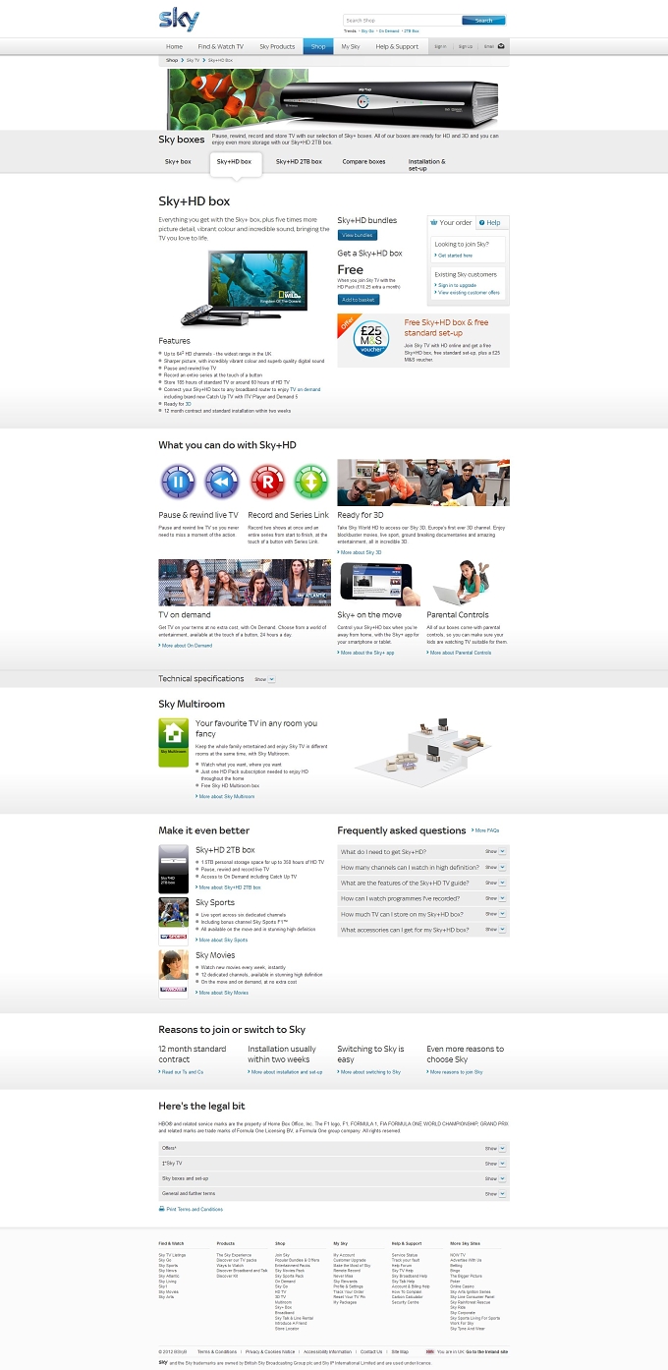This screenshot has height=1370, width=668.
Task: Click the View bundles button
Action: [358, 236]
